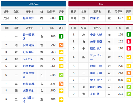Open 水野 達稀 player page

(28, 45)
